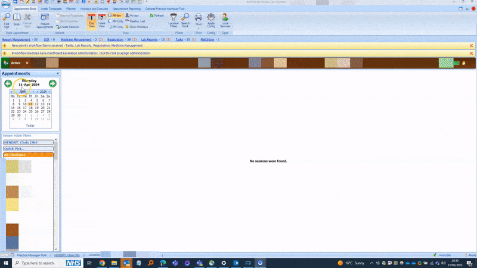Viewport: 477px width, 268px height.
Task: Open Google Chrome from the taskbar
Action: 102,263
